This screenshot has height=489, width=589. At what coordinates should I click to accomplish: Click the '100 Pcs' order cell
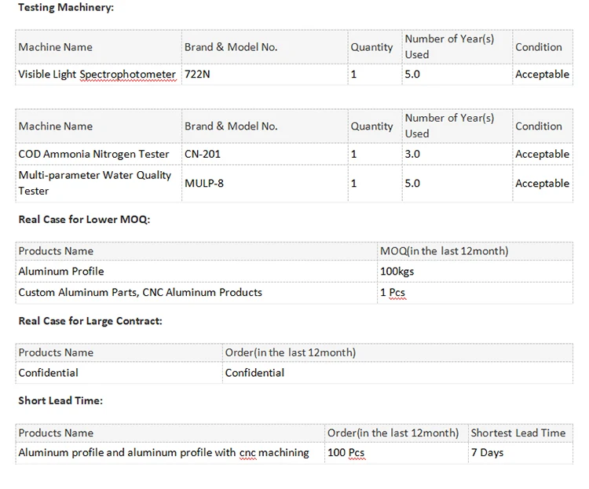346,453
